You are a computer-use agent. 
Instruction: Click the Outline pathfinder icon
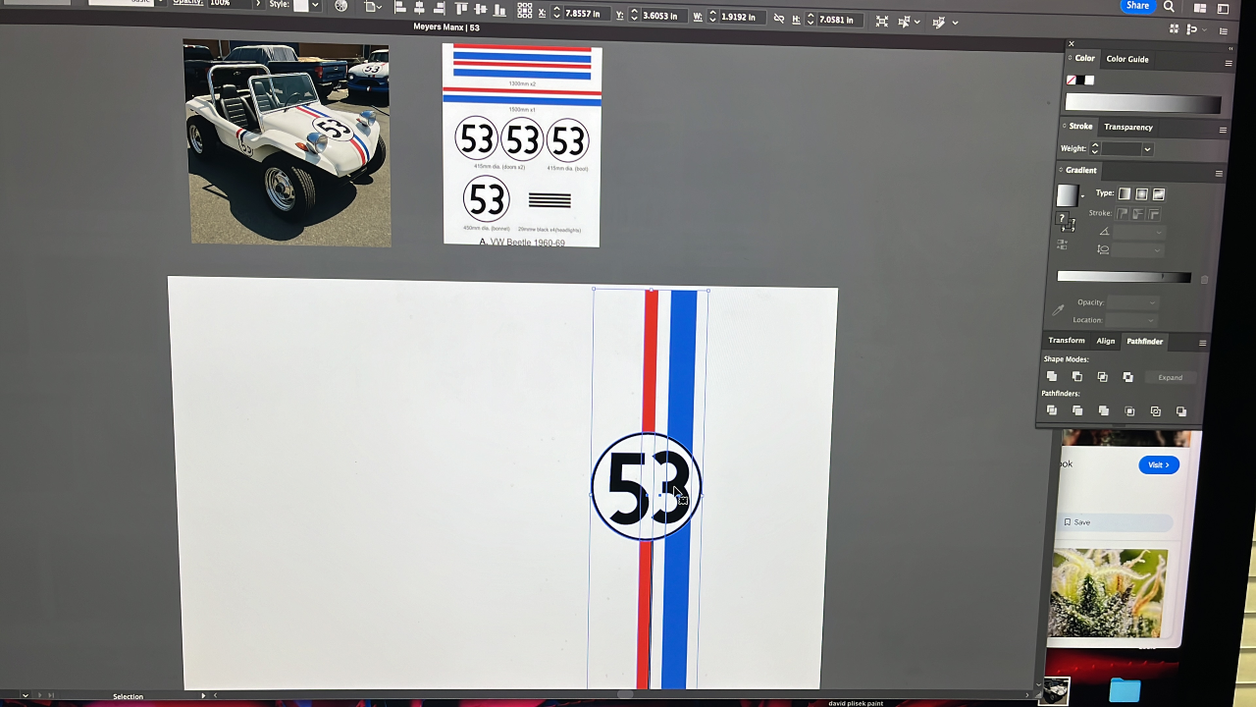[x=1155, y=411]
